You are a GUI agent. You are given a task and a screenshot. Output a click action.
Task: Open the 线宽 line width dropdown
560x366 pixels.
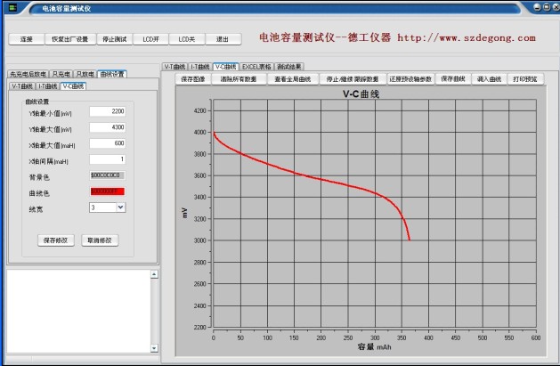pyautogui.click(x=120, y=207)
